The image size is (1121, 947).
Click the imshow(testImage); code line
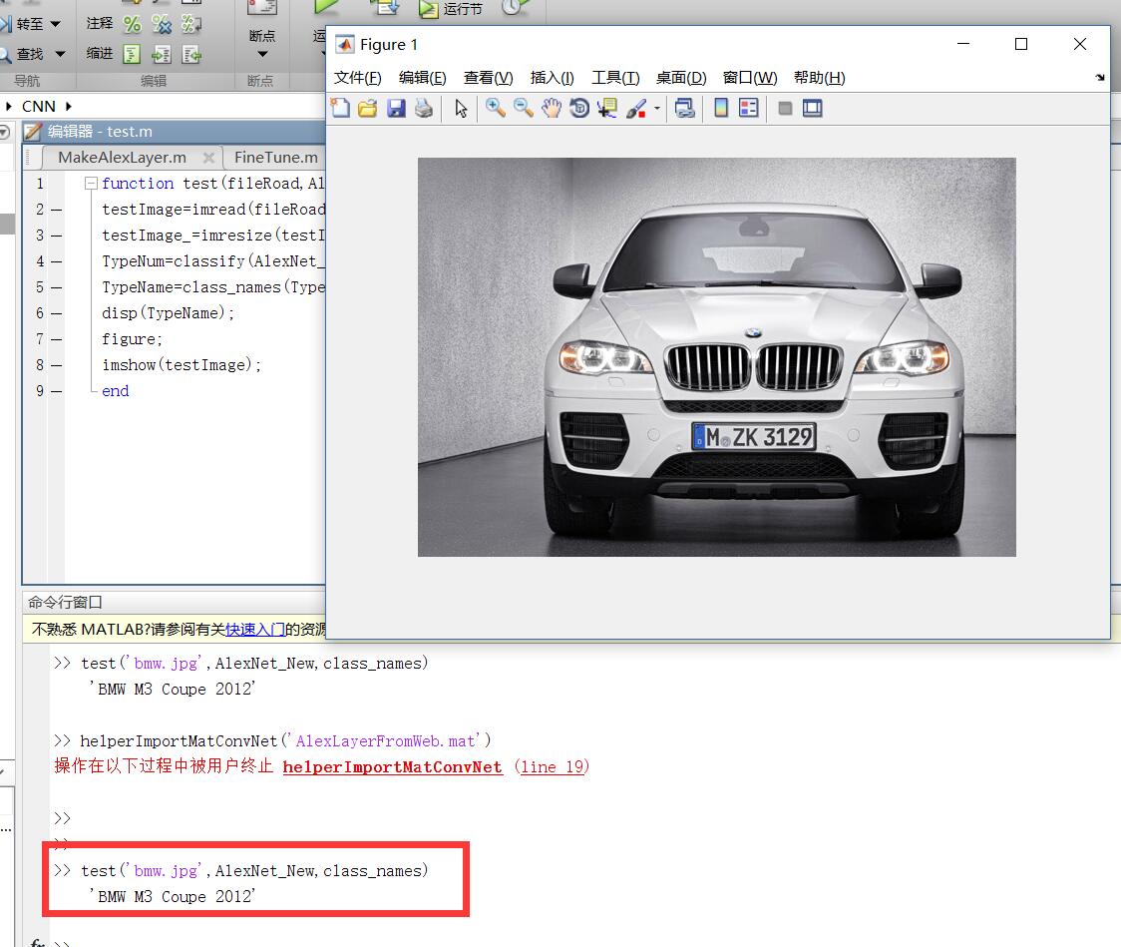182,365
